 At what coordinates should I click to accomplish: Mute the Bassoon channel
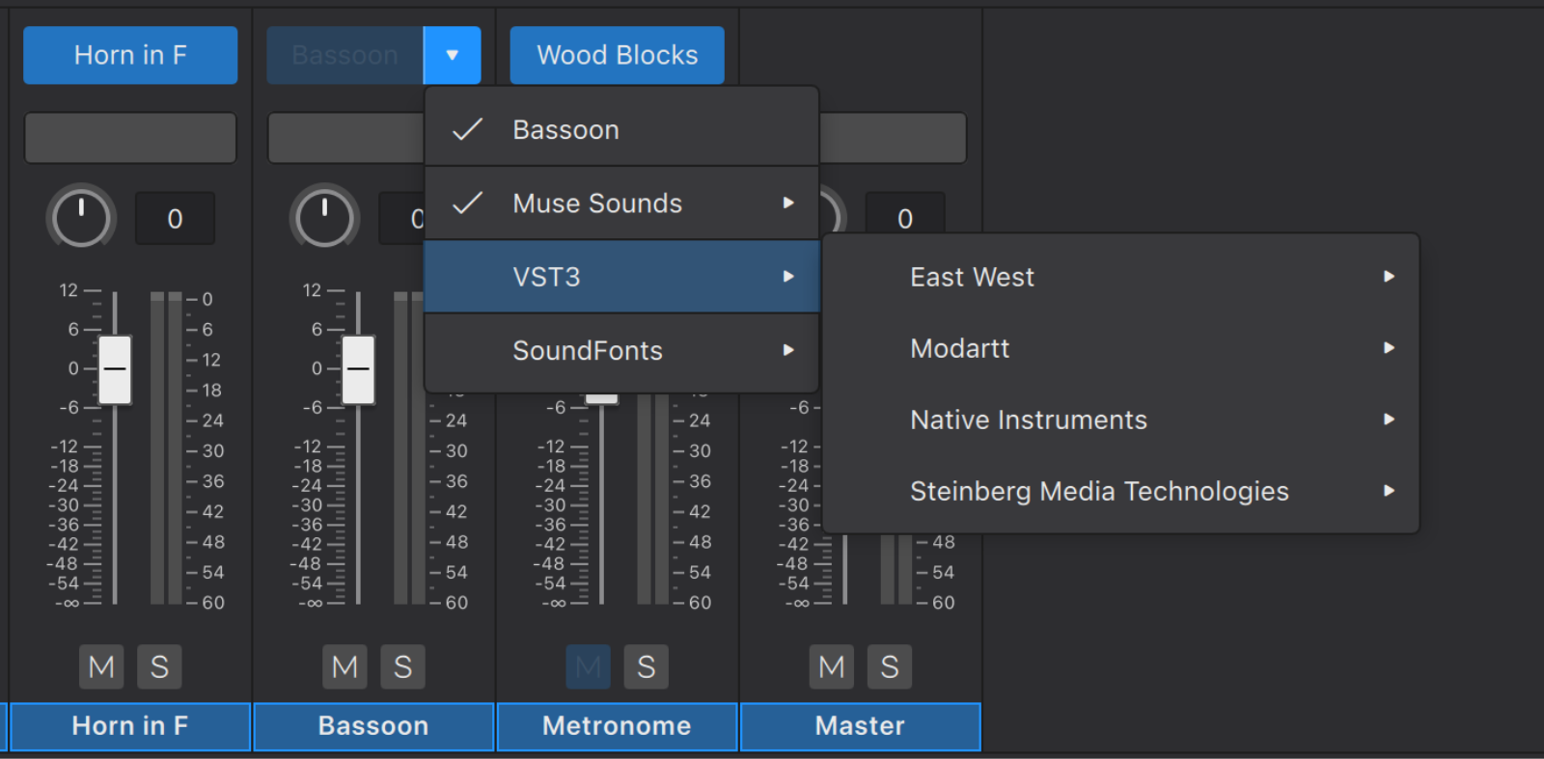(x=345, y=666)
